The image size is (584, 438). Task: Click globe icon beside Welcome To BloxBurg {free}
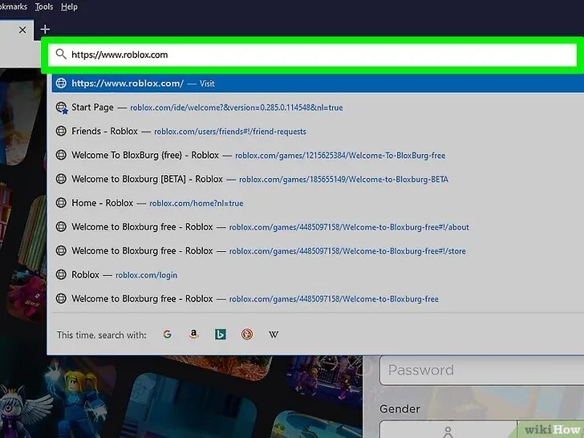point(61,155)
